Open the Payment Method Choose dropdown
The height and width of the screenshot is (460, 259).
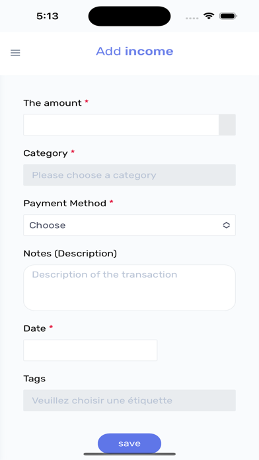click(x=129, y=225)
